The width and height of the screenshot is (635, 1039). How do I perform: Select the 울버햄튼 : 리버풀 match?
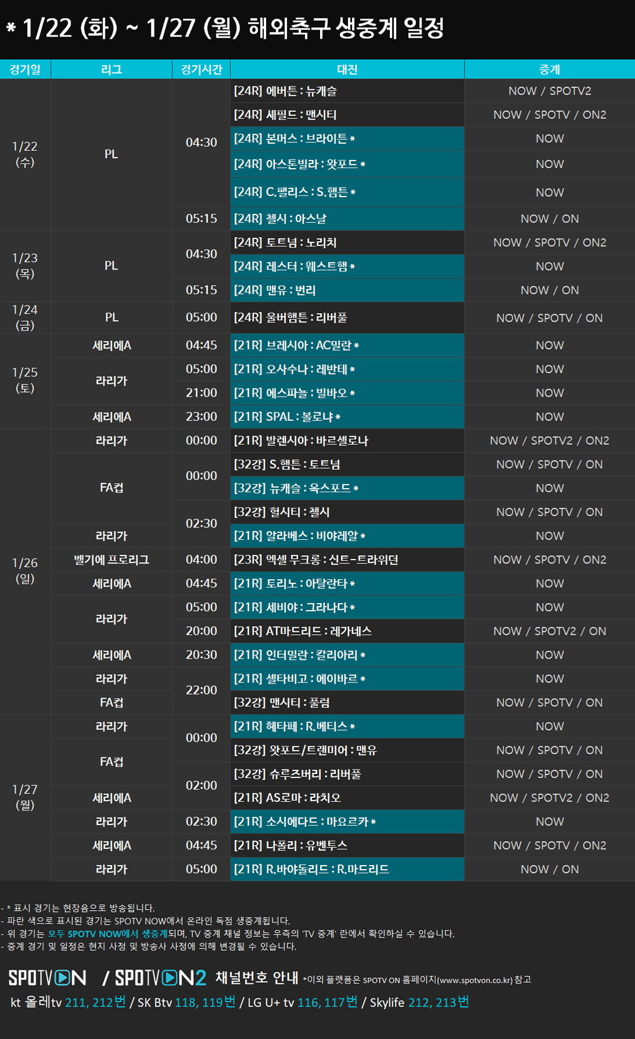pyautogui.click(x=347, y=318)
